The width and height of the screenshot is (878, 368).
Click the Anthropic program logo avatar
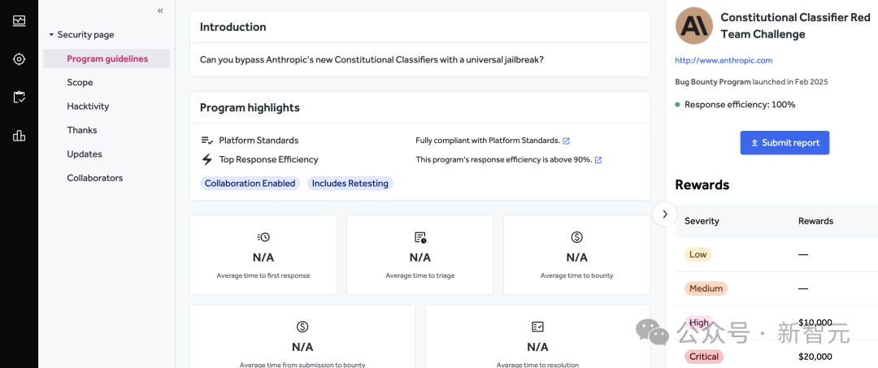[x=694, y=26]
